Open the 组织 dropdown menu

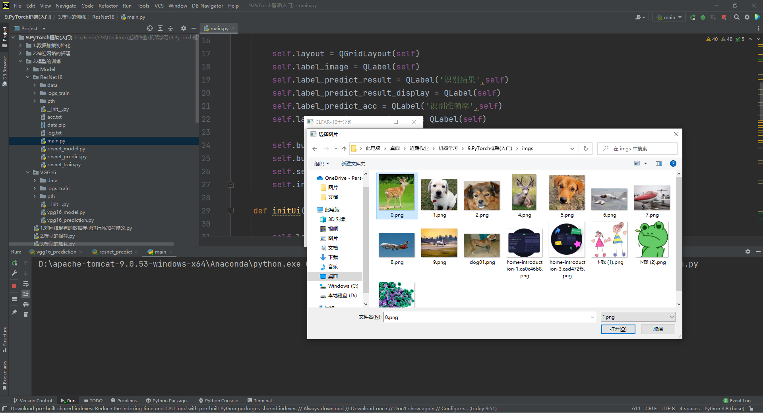[x=321, y=163]
